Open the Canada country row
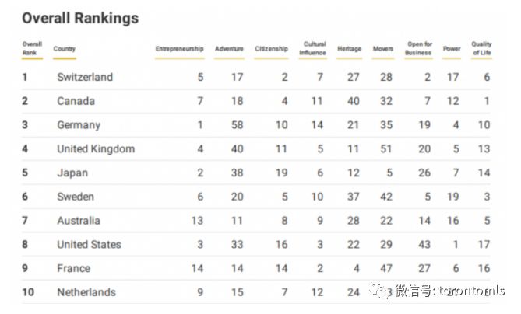This screenshot has width=521, height=314. click(x=256, y=101)
